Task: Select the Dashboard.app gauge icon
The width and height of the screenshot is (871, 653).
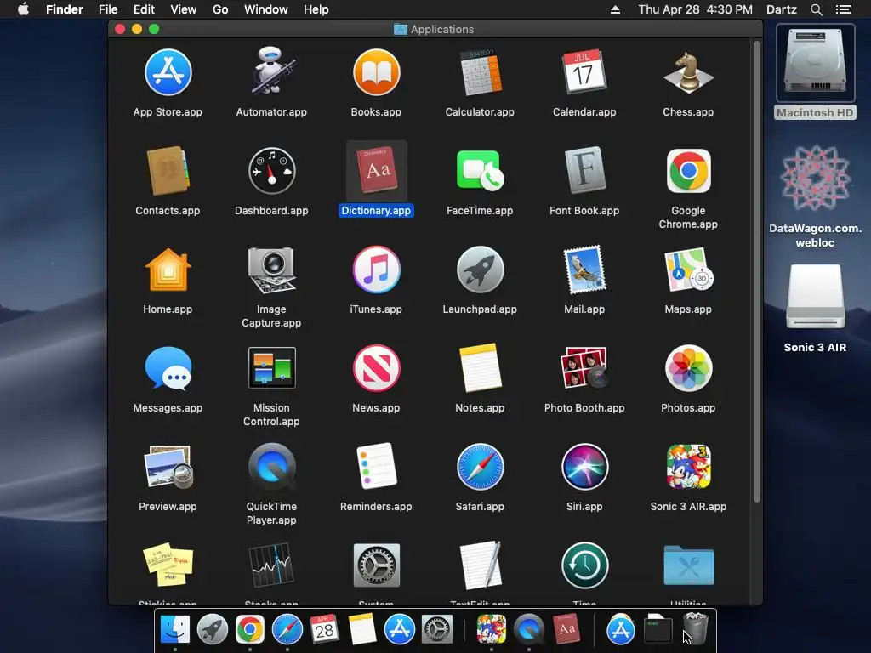Action: click(x=271, y=171)
